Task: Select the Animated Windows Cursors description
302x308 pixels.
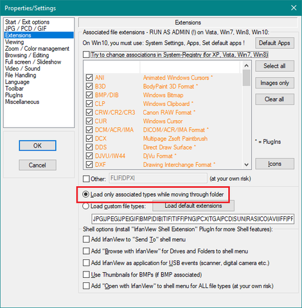Action: pos(178,78)
